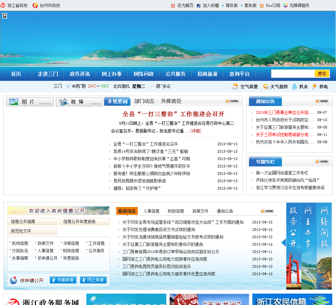Image resolution: width=336 pixels, height=305 pixels.
Task: Open news 县民政局局长缪世钿就职承诺
Action: pos(139,181)
